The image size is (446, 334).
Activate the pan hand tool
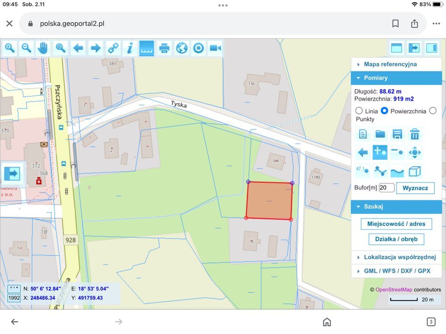point(43,48)
